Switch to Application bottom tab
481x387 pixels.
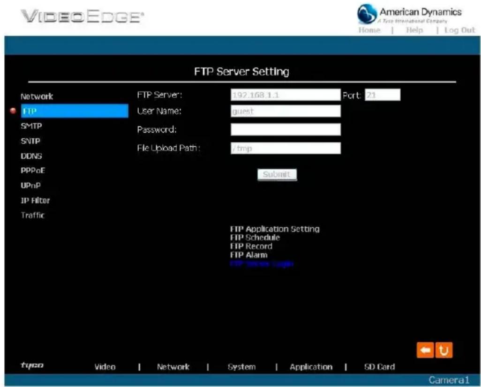(x=311, y=367)
